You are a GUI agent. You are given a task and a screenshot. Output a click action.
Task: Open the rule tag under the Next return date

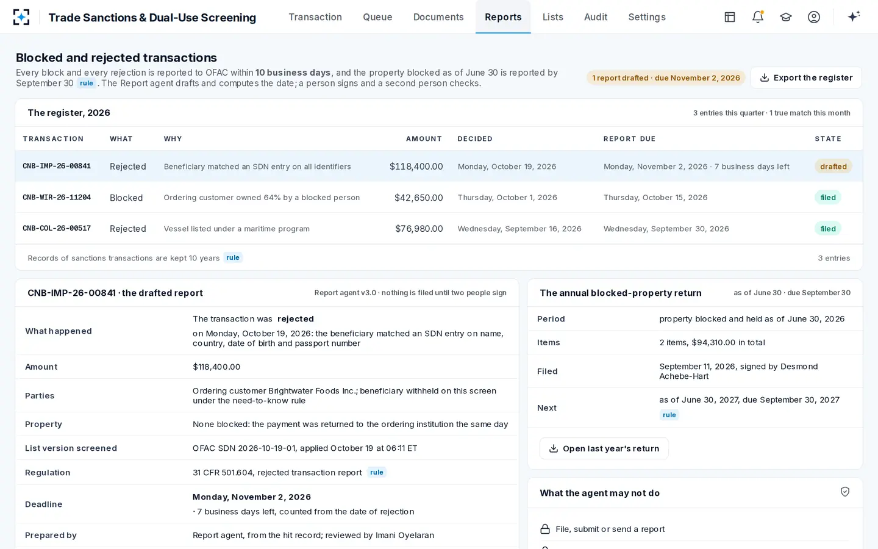[669, 415]
